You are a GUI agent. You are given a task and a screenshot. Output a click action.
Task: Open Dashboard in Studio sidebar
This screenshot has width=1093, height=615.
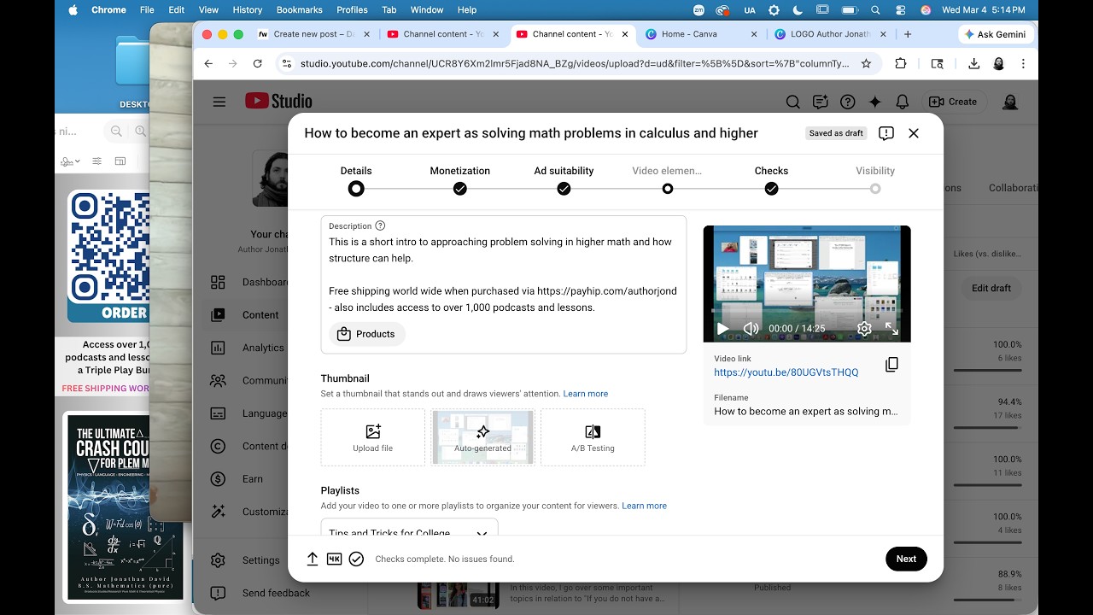[x=248, y=282]
